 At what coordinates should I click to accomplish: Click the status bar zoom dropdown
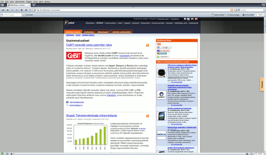264,154
